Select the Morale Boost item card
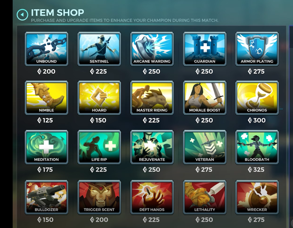The height and width of the screenshot is (228, 293). pos(205,98)
